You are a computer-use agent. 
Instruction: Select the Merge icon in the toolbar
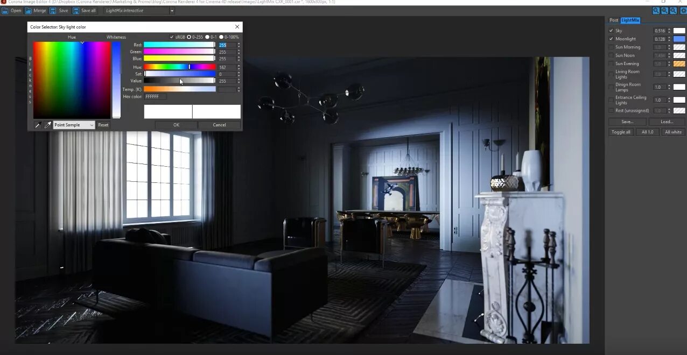pyautogui.click(x=29, y=10)
